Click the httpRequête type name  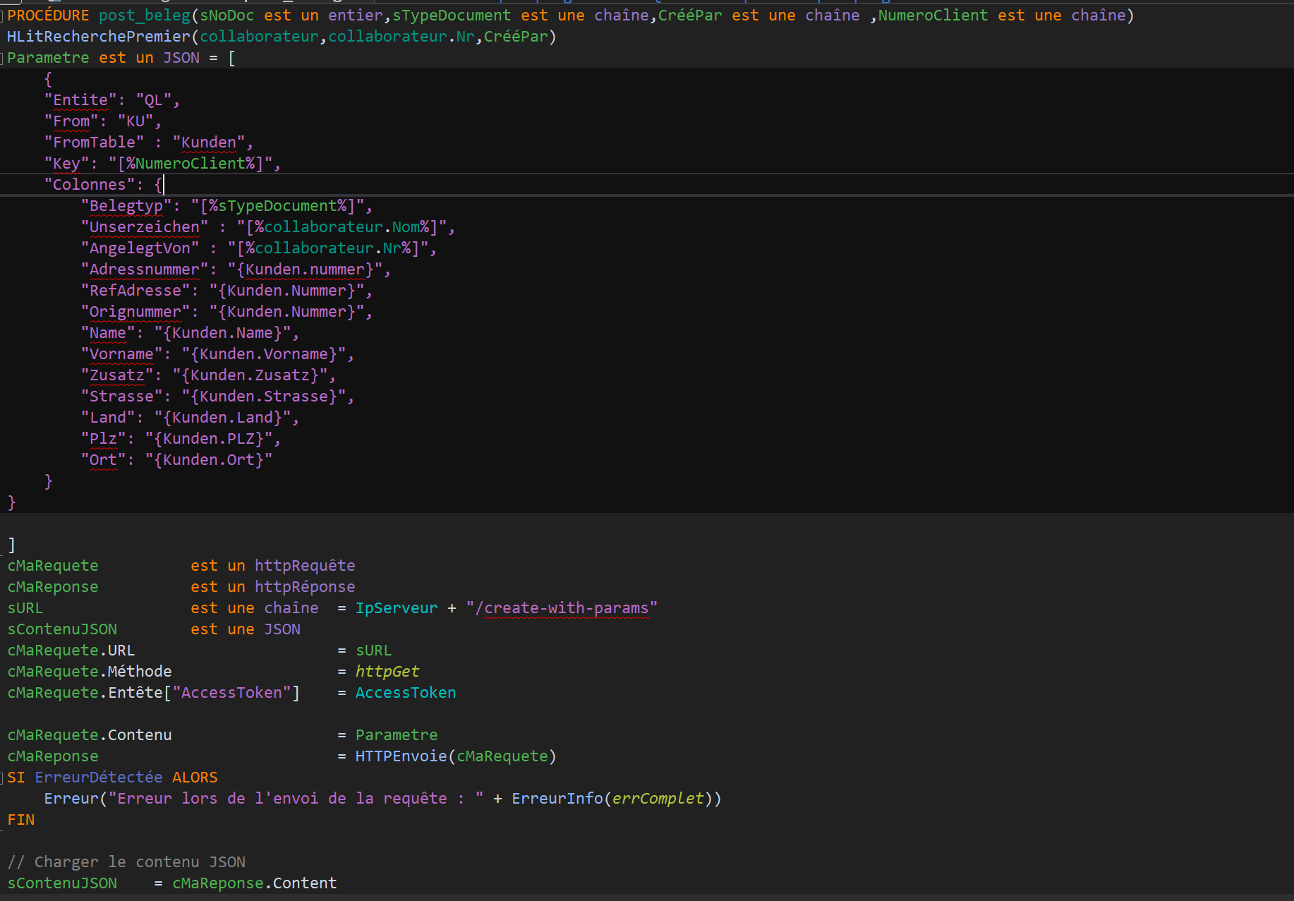click(x=305, y=566)
